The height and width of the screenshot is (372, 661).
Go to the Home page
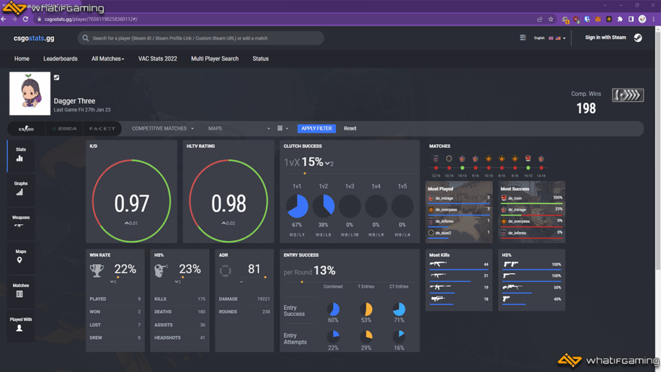pyautogui.click(x=22, y=59)
